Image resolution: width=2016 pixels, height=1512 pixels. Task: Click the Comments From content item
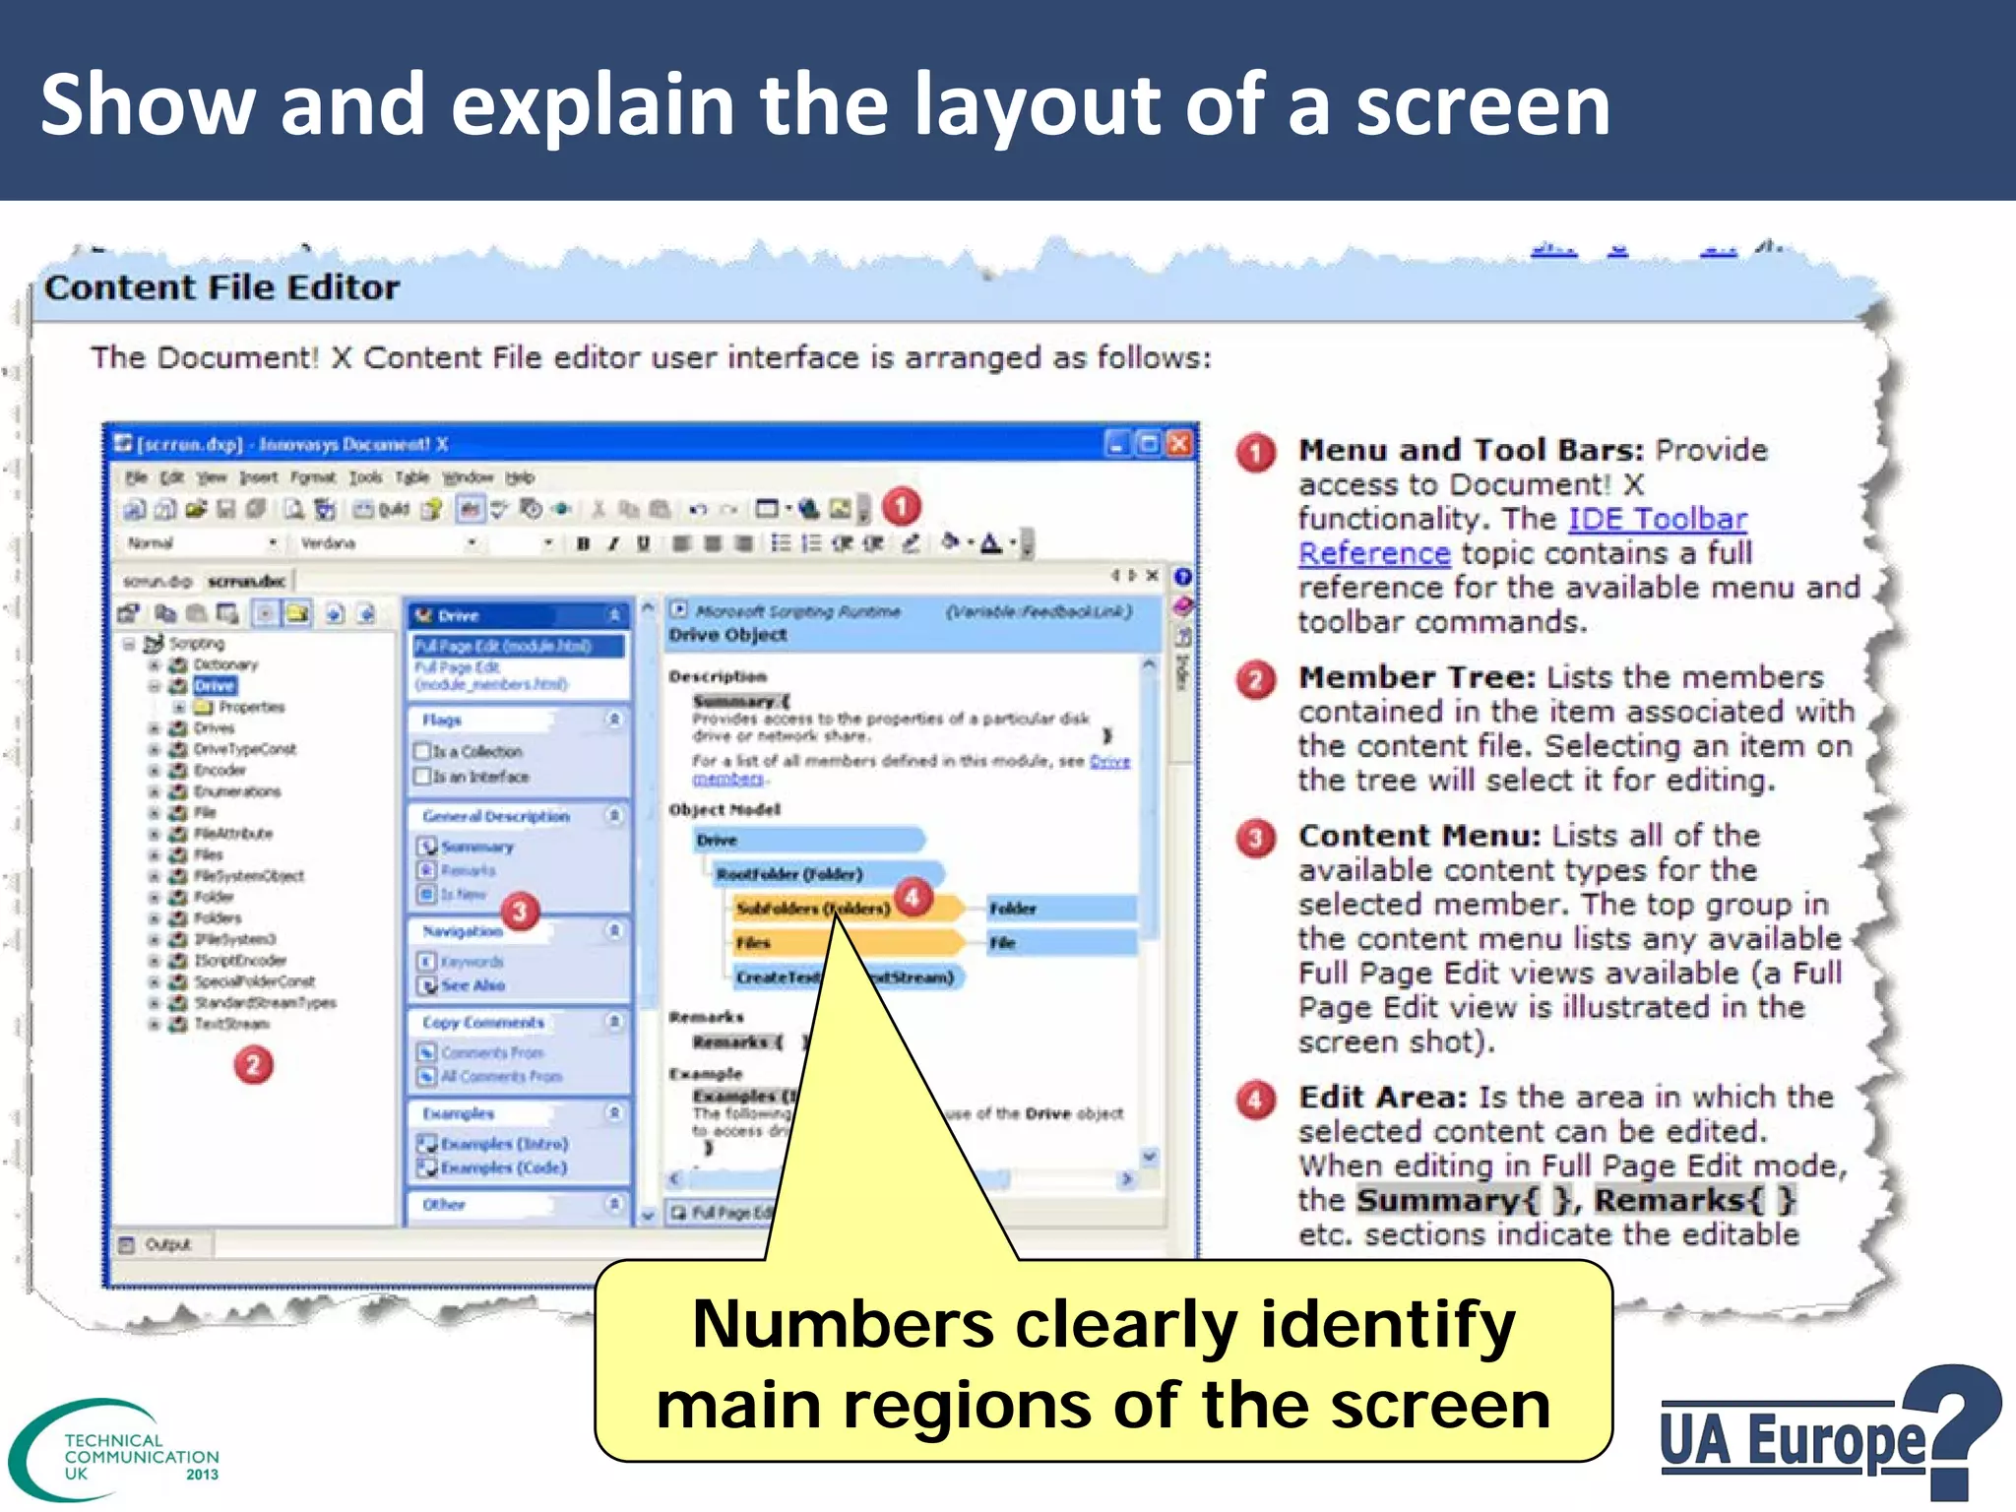click(x=481, y=1052)
